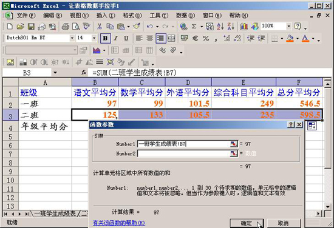The width and height of the screenshot is (334, 228).
Task: Apply Comma Style formatting
Action: tap(216, 39)
